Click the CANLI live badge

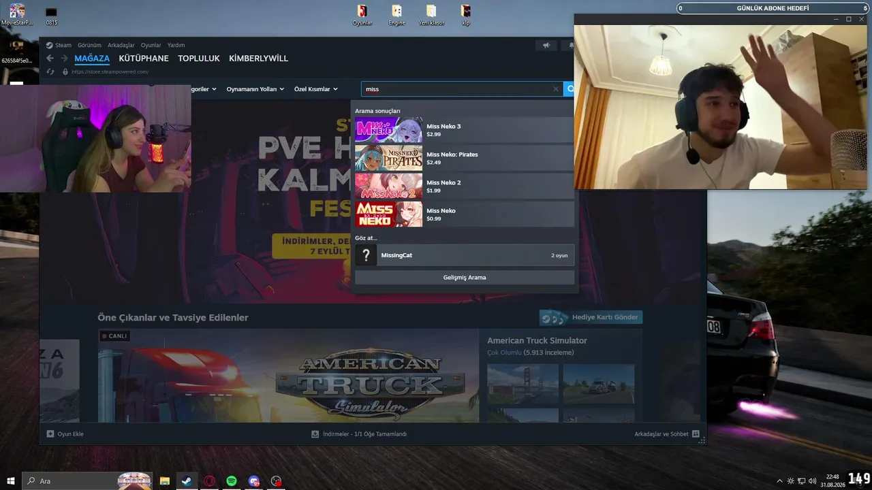[x=114, y=336]
